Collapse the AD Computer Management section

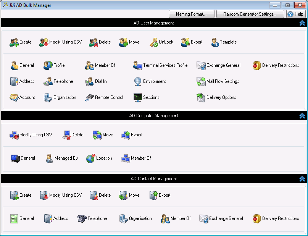302,116
